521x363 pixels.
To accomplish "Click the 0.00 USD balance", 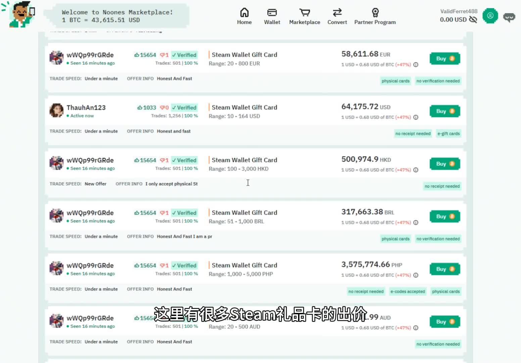I will tap(453, 19).
